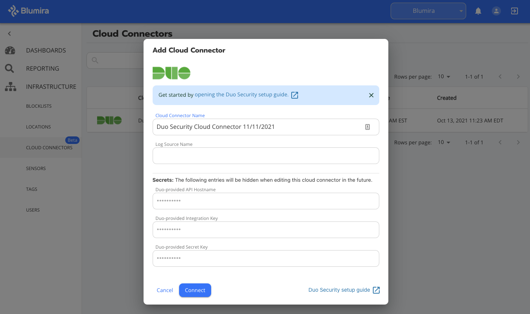Image resolution: width=530 pixels, height=314 pixels.
Task: Open the 'opening the Duo Security setup guide' link
Action: [x=242, y=94]
